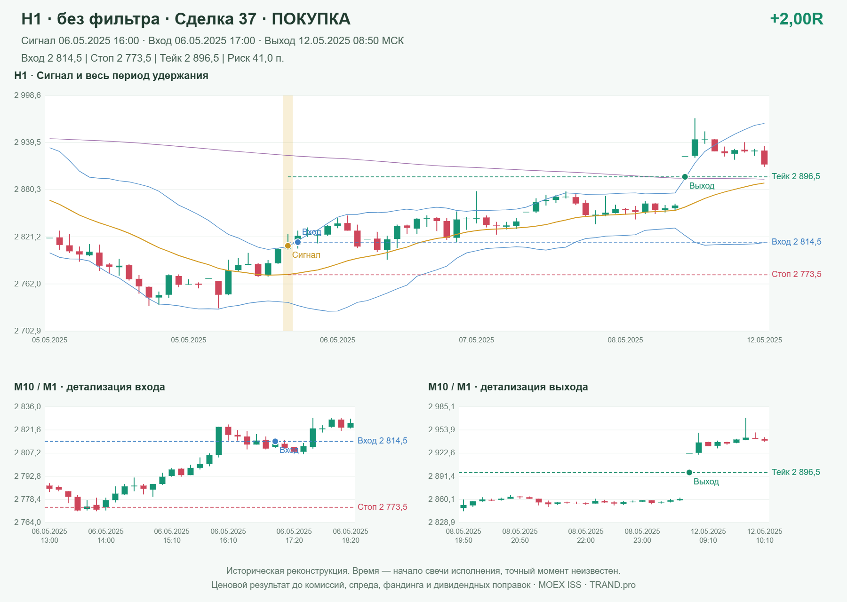This screenshot has height=602, width=847.
Task: Click the 2 880,3 price axis label
Action: pos(27,190)
